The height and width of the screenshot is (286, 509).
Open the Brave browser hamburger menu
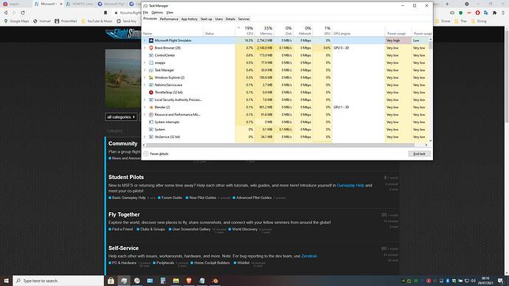(503, 13)
